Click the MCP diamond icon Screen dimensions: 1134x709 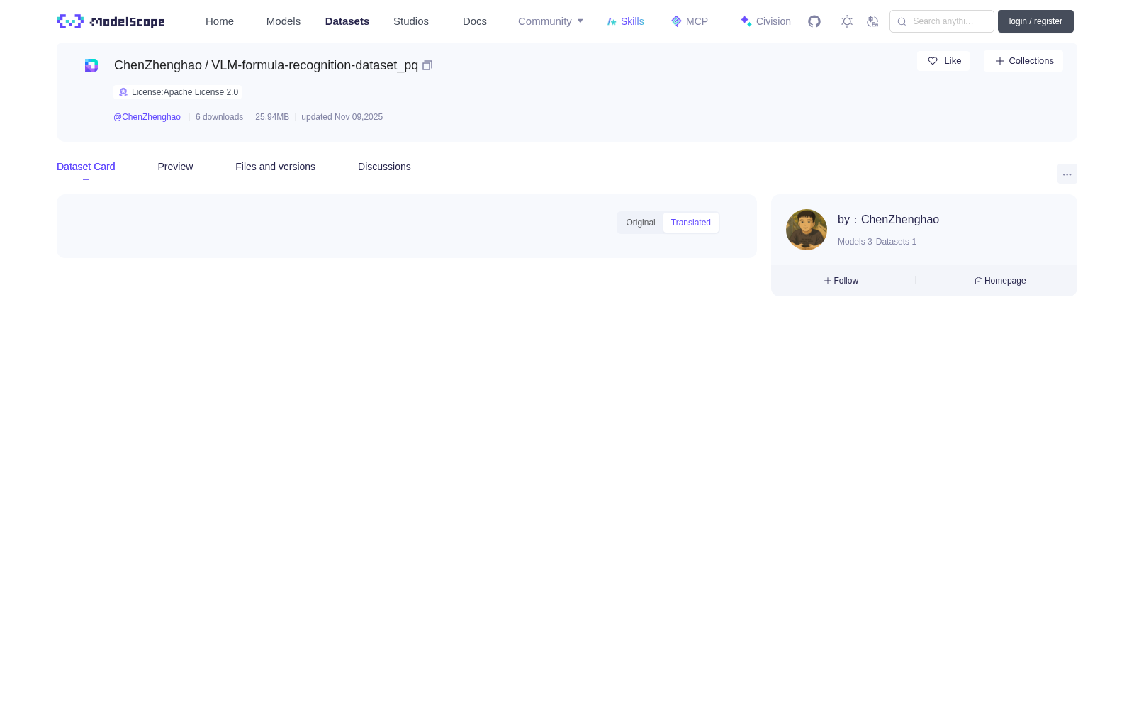click(x=676, y=21)
